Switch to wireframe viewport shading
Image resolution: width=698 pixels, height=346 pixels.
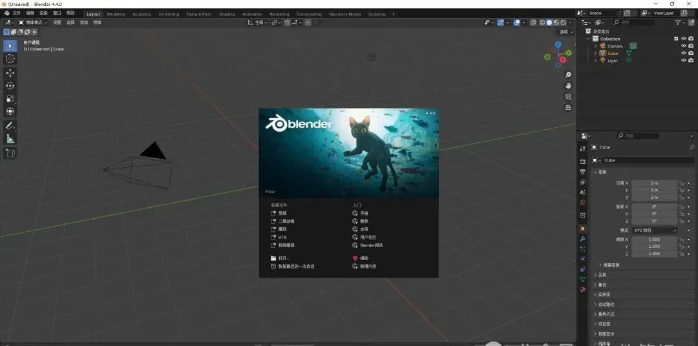point(543,22)
